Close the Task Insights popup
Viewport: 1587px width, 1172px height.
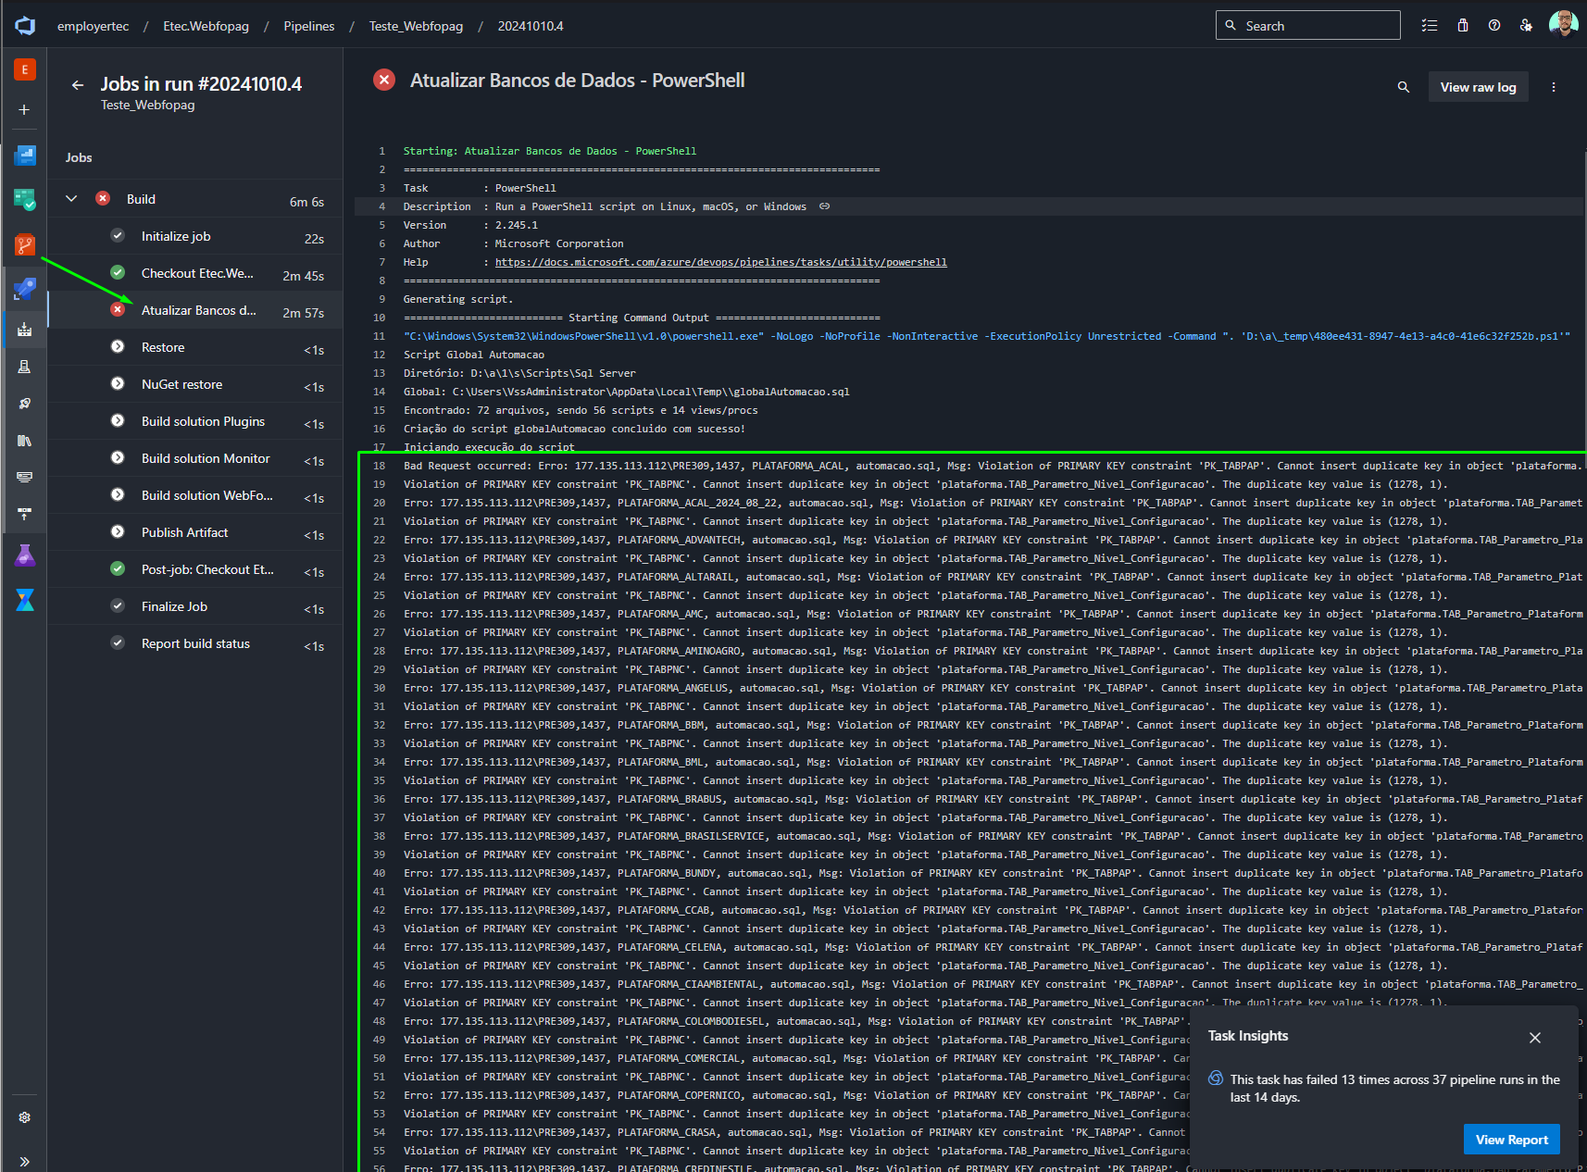tap(1535, 1038)
